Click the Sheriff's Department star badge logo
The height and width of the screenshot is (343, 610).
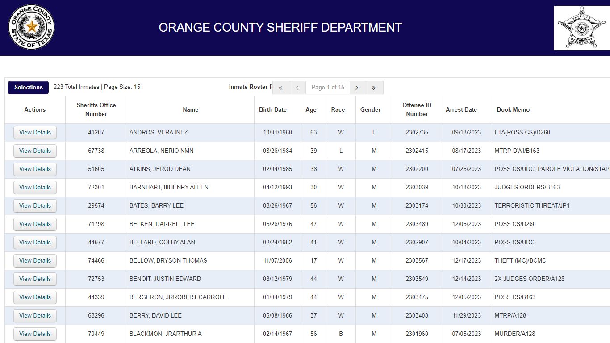click(582, 28)
